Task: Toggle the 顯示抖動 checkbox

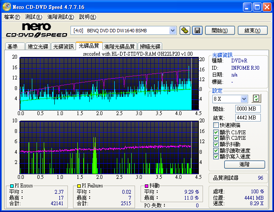Action: click(216, 144)
